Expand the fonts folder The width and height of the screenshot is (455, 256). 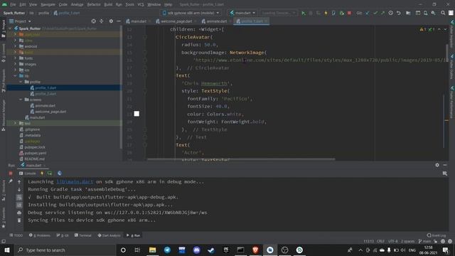[x=16, y=58]
